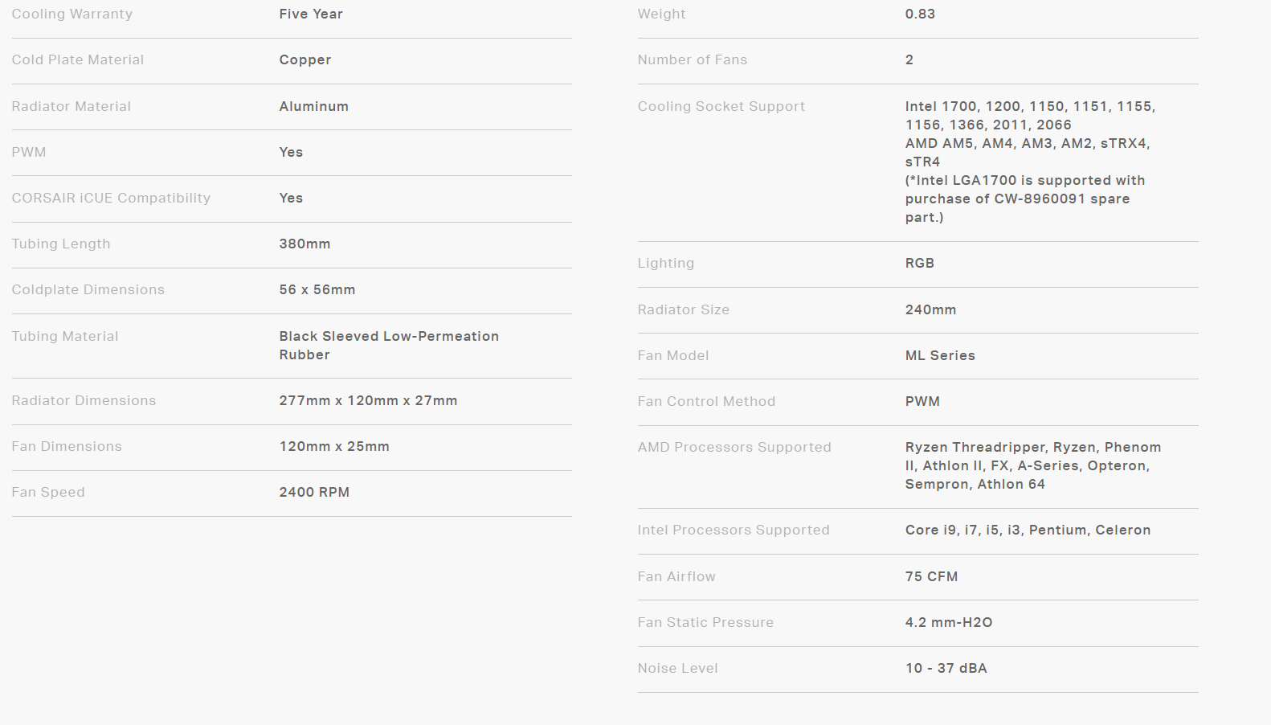Click the 380mm tubing length value
The width and height of the screenshot is (1271, 725).
[305, 244]
